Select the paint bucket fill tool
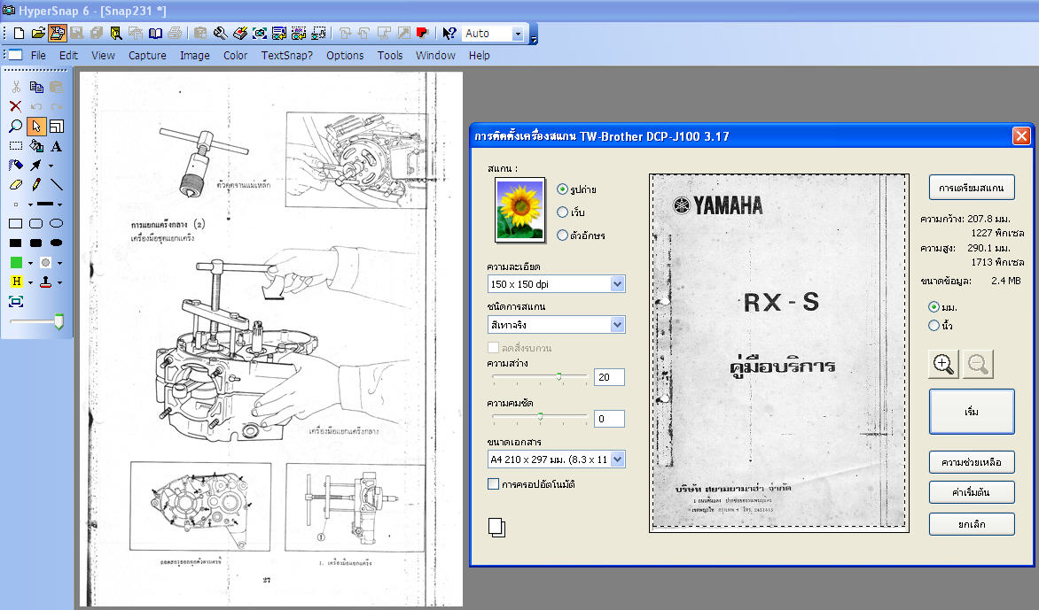Image resolution: width=1039 pixels, height=610 pixels. coord(36,145)
